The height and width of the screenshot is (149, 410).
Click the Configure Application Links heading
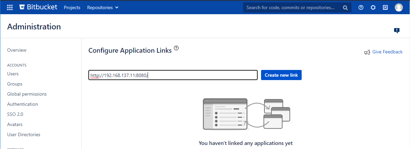(x=130, y=51)
